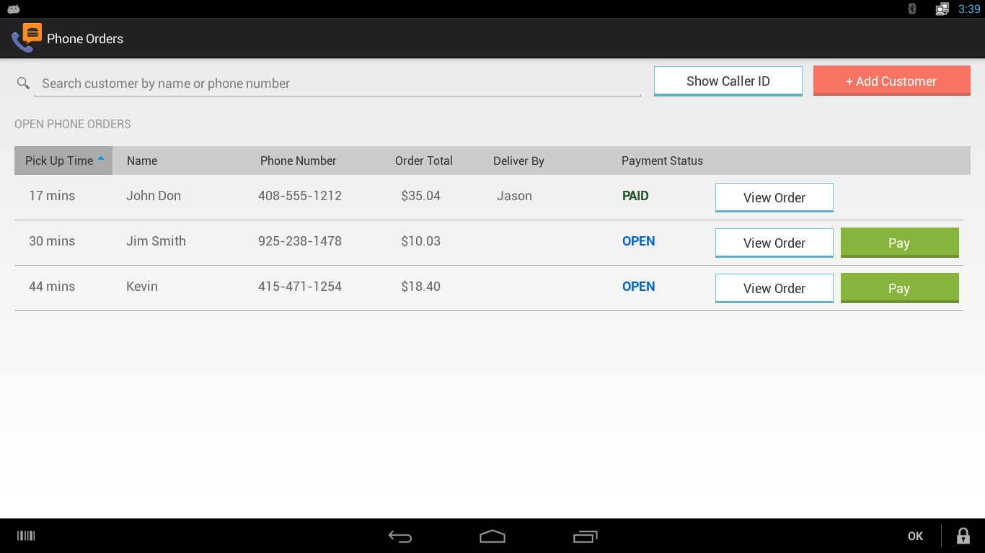985x553 pixels.
Task: Tap the barcode scanner icon
Action: tap(26, 536)
